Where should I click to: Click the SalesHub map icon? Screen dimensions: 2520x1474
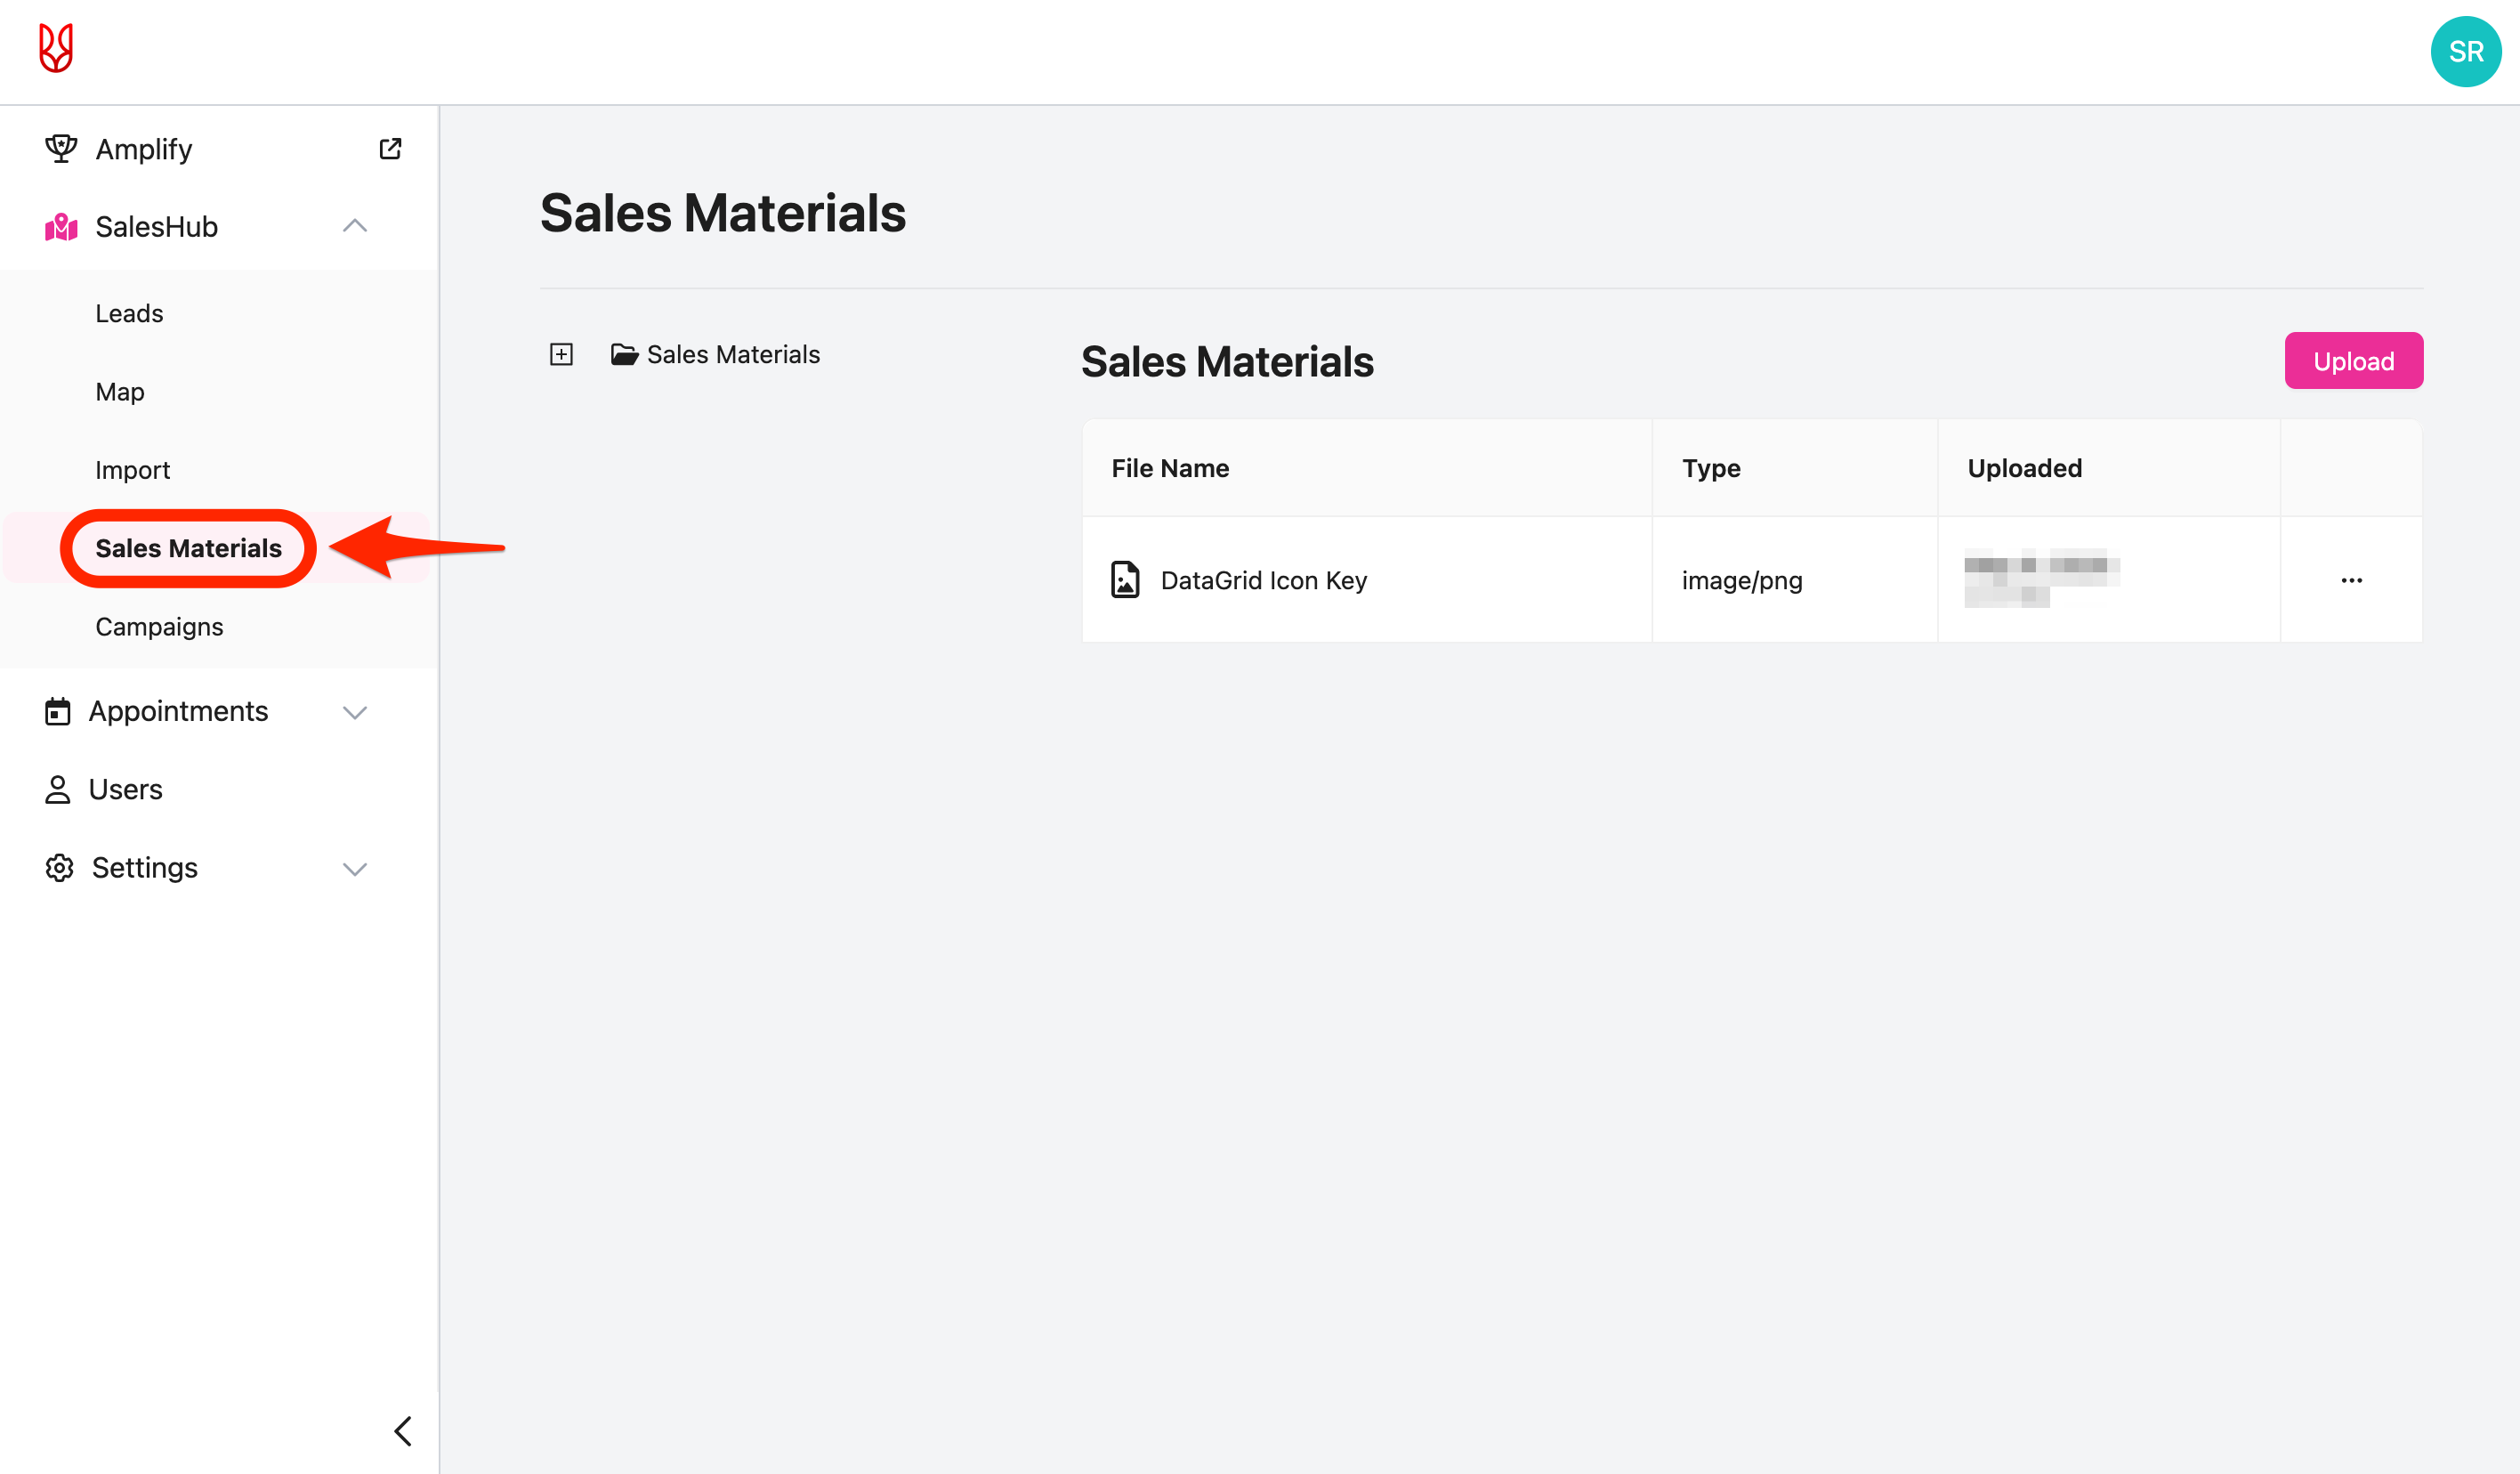tap(60, 227)
